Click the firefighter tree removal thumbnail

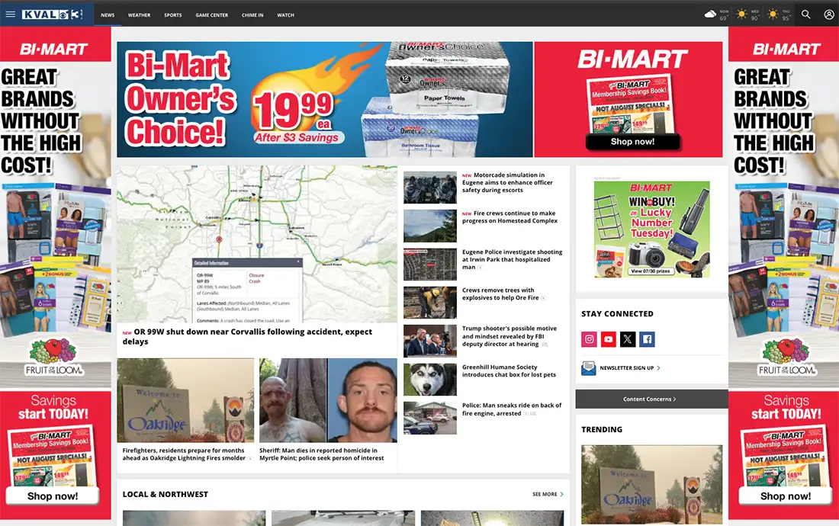click(x=430, y=303)
